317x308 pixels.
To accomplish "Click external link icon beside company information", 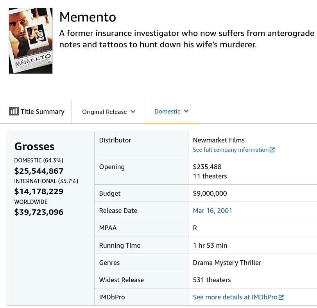I will [272, 150].
